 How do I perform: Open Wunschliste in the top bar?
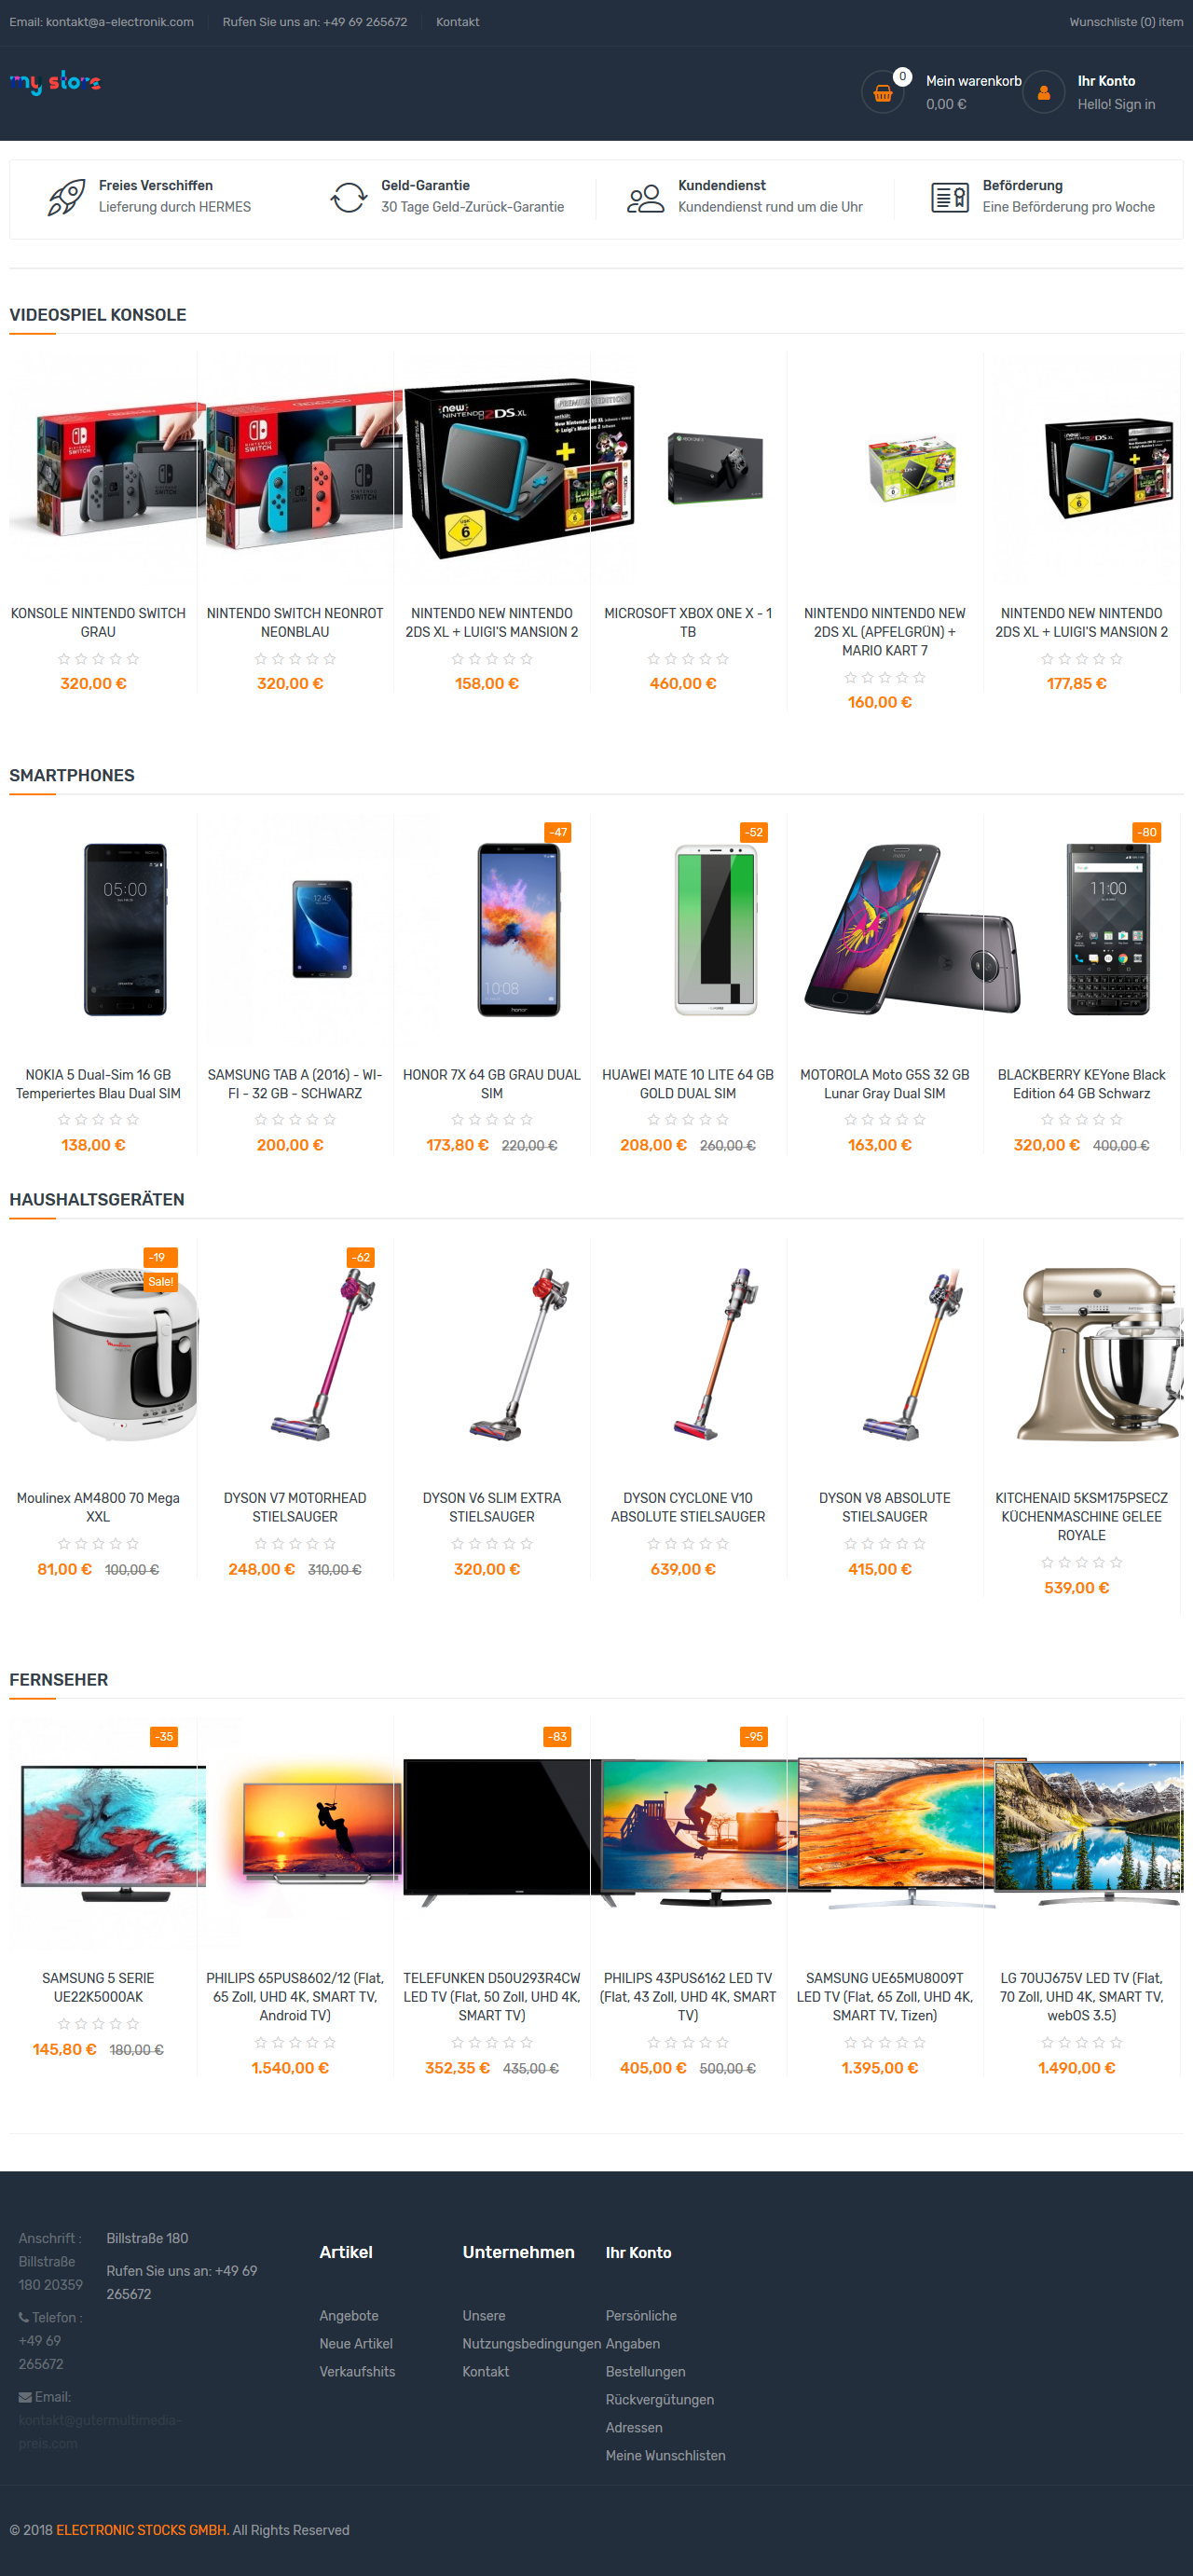pos(1126,22)
